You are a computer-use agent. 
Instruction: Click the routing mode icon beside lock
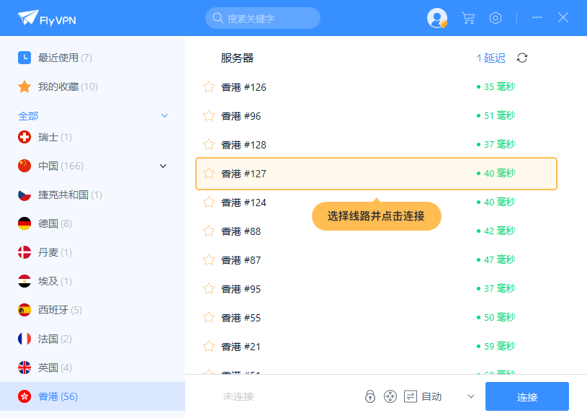coord(390,396)
